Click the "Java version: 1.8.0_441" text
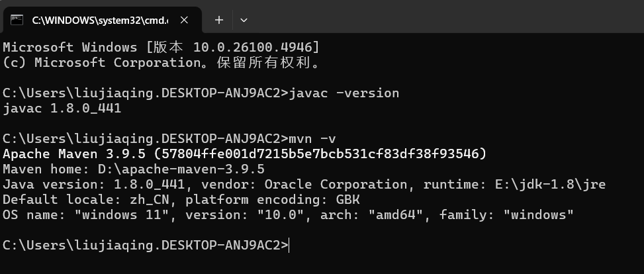The width and height of the screenshot is (644, 274). pos(94,185)
